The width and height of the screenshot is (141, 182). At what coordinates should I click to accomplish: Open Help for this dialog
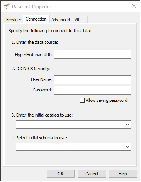(x=123, y=174)
